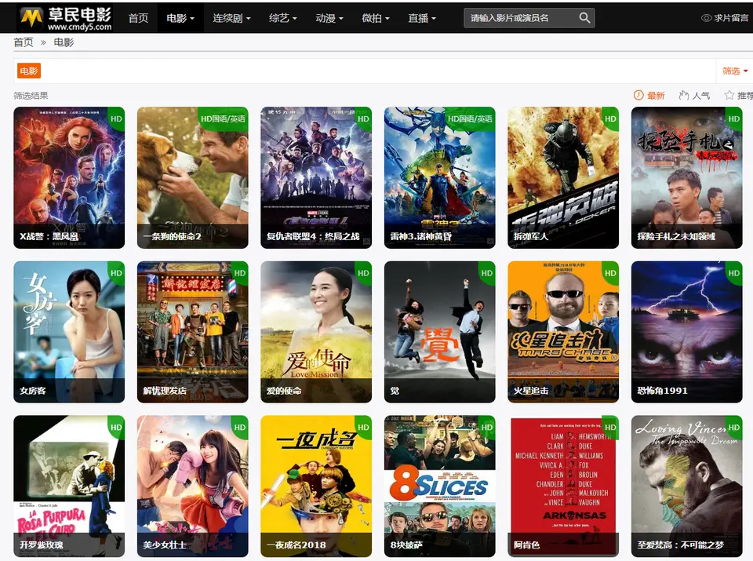This screenshot has height=561, width=753.
Task: Open the 至爱梵高：不可能之梦 poster
Action: coord(687,486)
